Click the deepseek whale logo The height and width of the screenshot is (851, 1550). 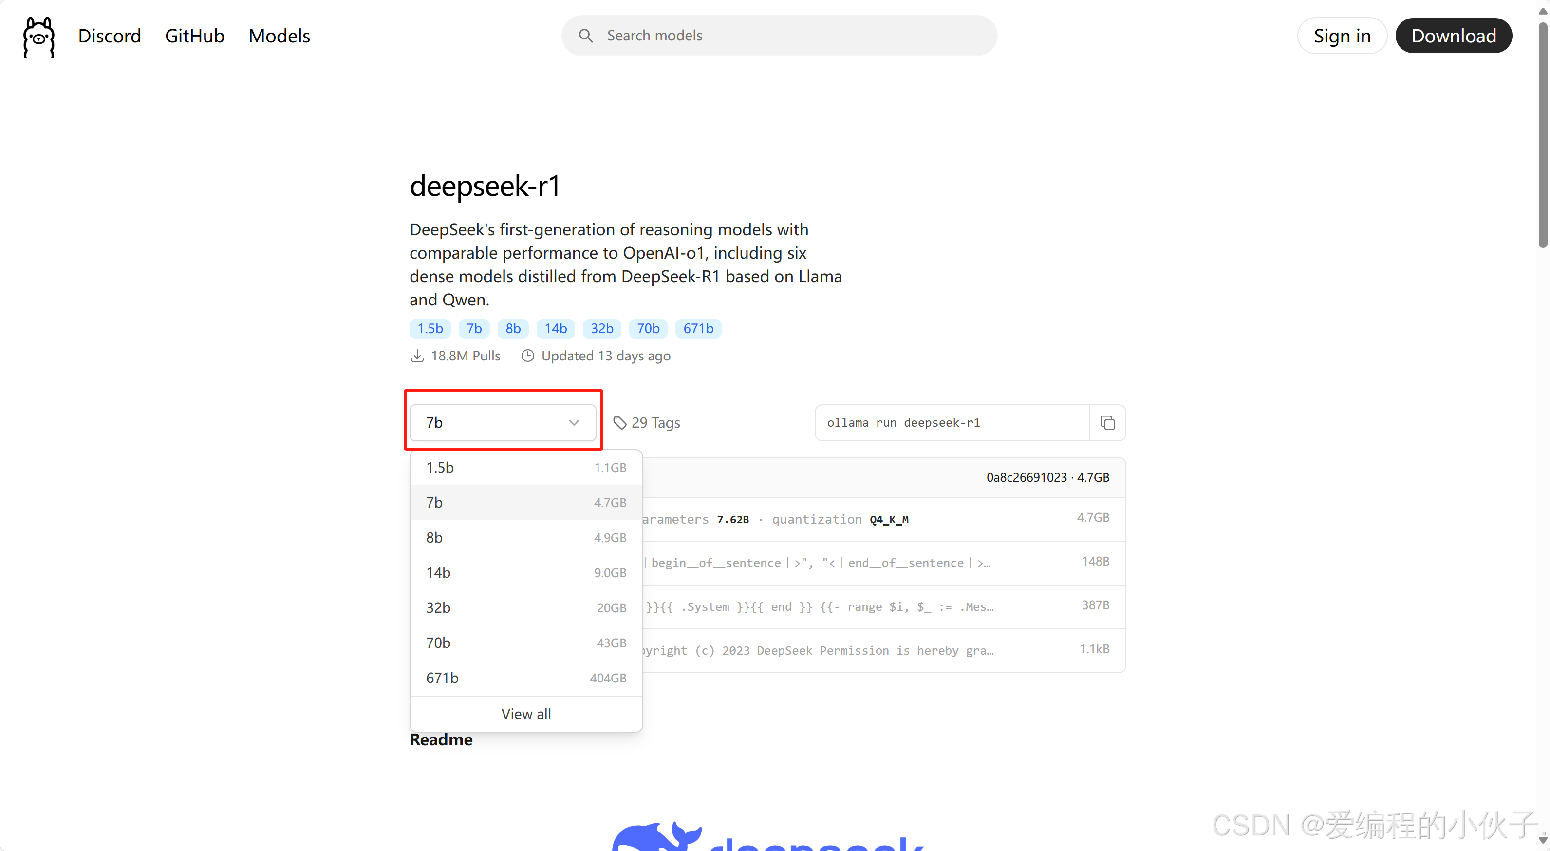pyautogui.click(x=656, y=836)
